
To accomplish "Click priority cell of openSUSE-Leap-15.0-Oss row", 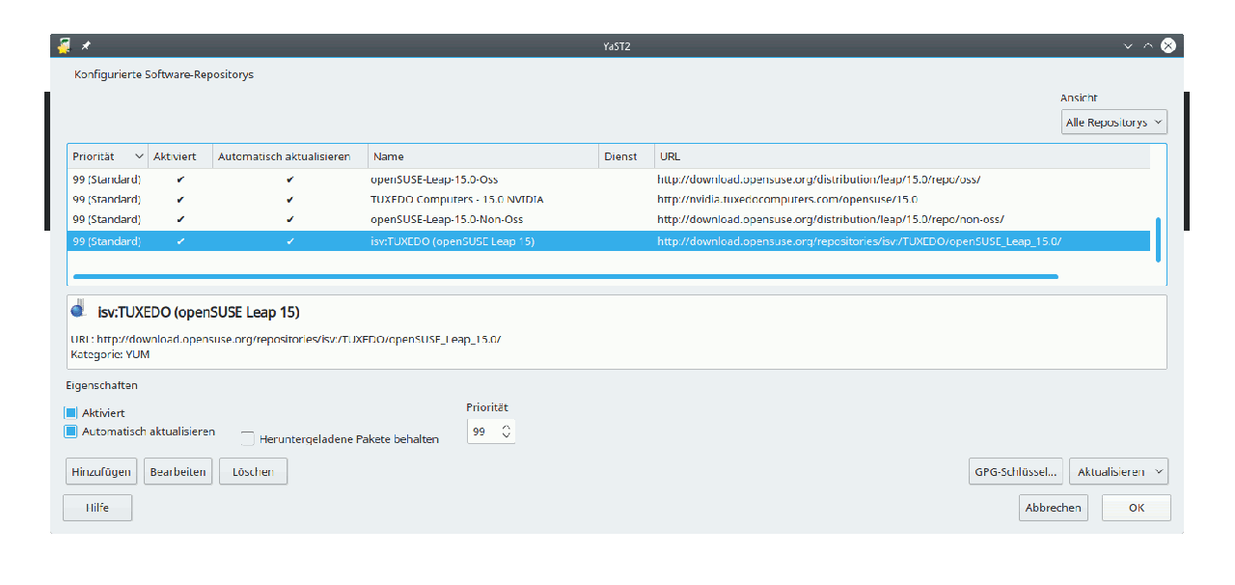I will [106, 180].
